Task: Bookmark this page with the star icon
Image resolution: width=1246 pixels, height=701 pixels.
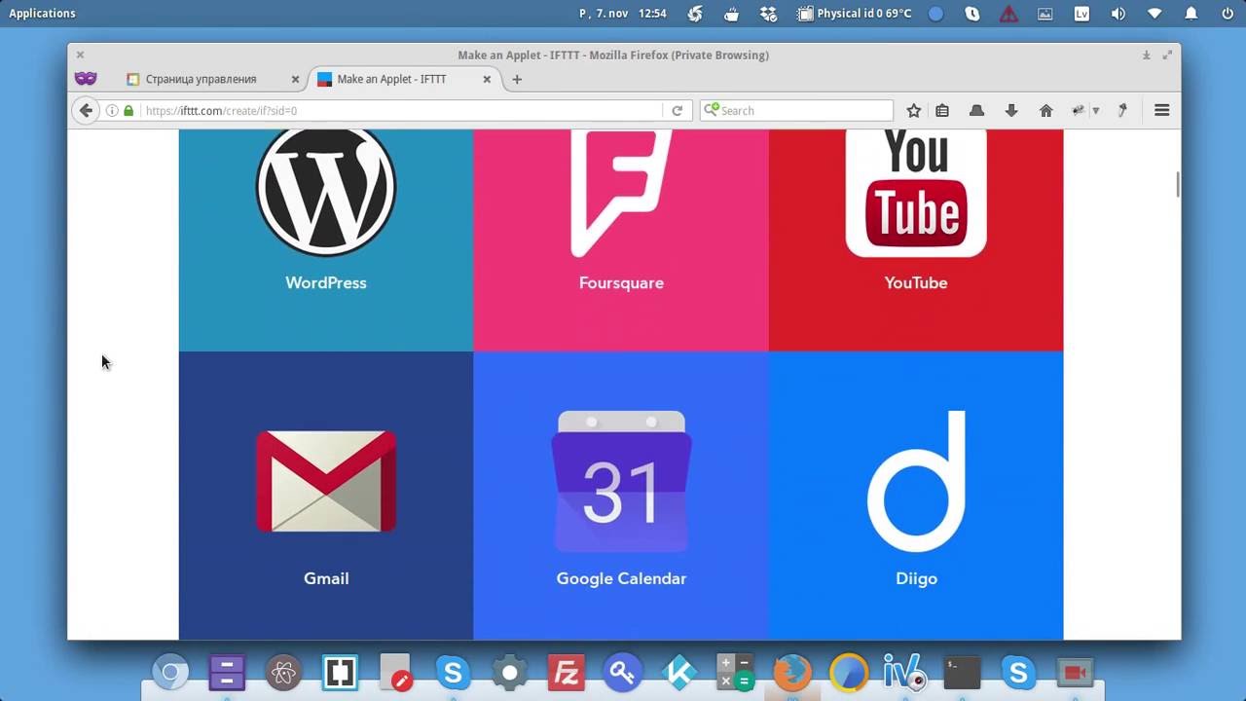Action: coord(914,111)
